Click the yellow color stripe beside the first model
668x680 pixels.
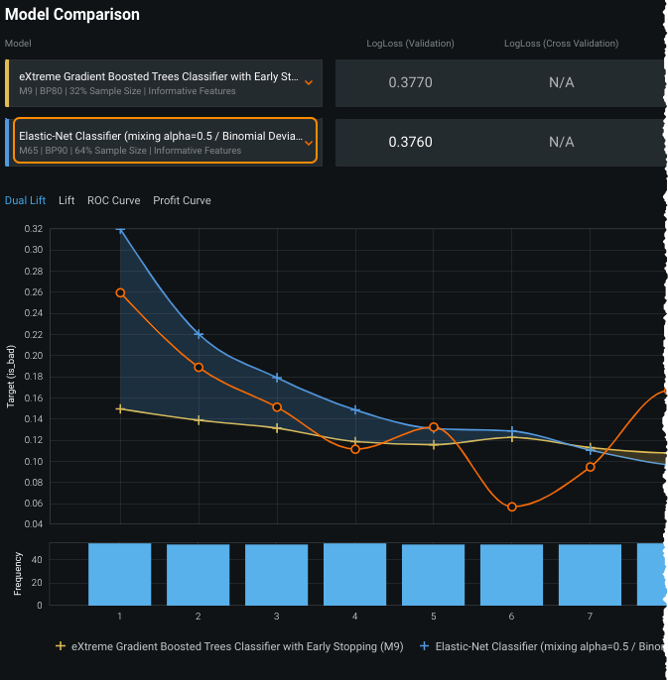point(7,83)
